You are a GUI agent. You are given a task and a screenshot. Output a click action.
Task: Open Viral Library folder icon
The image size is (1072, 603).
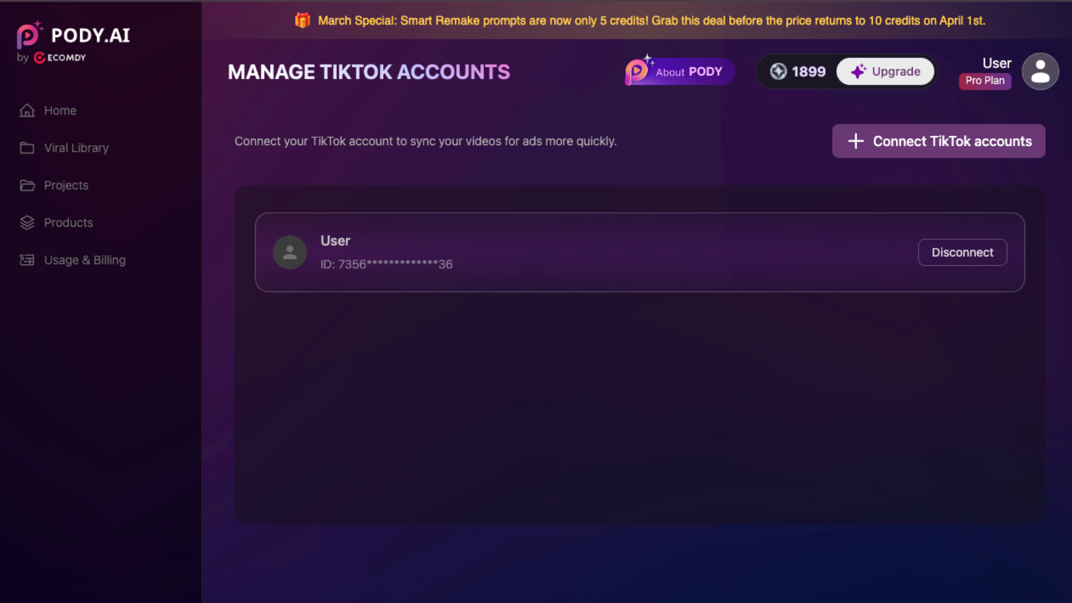tap(27, 148)
